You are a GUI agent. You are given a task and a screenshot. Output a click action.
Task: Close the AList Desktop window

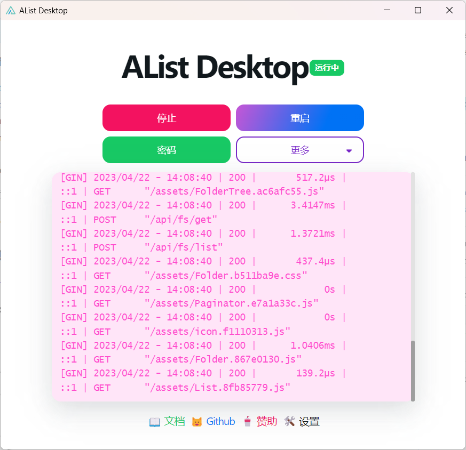pyautogui.click(x=449, y=10)
